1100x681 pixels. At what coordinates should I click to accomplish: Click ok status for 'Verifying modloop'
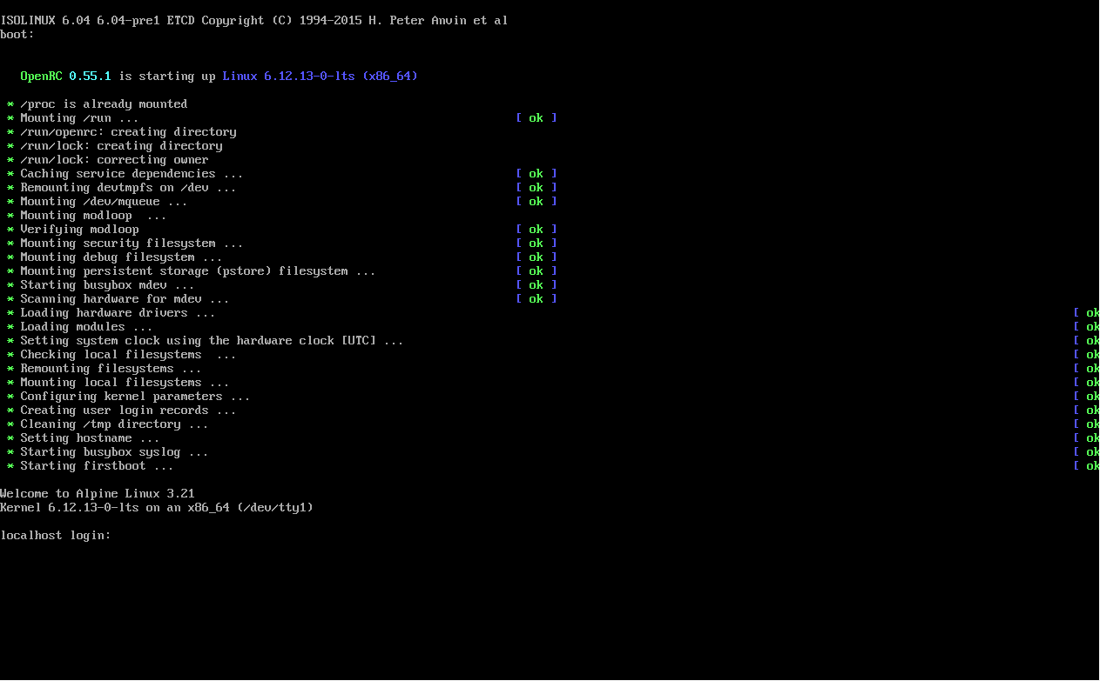click(537, 230)
